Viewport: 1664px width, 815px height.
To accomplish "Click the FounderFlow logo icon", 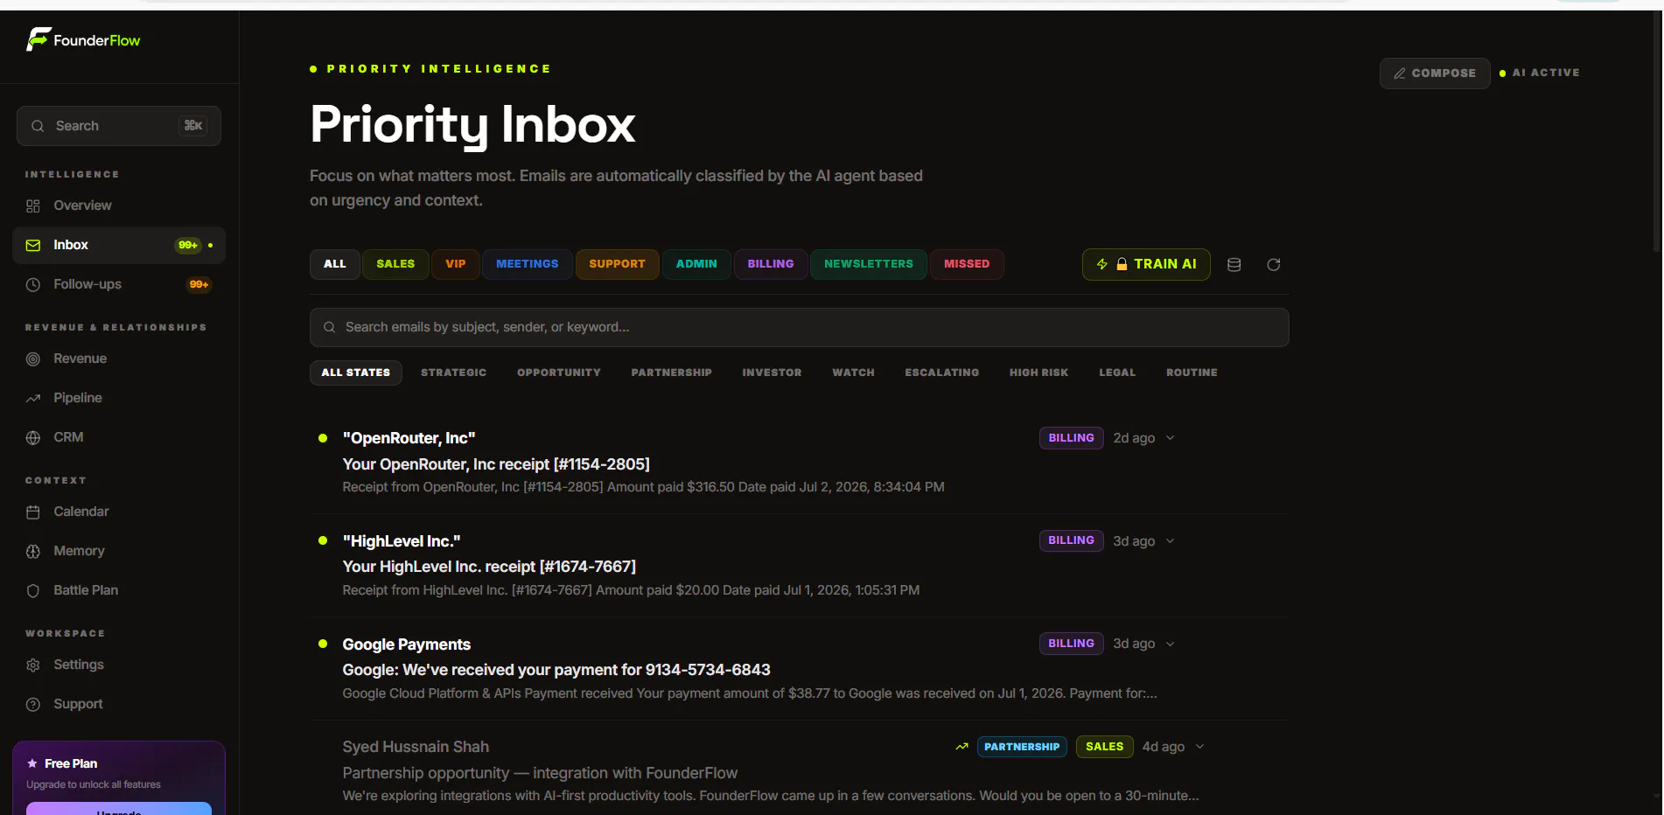I will pos(38,39).
